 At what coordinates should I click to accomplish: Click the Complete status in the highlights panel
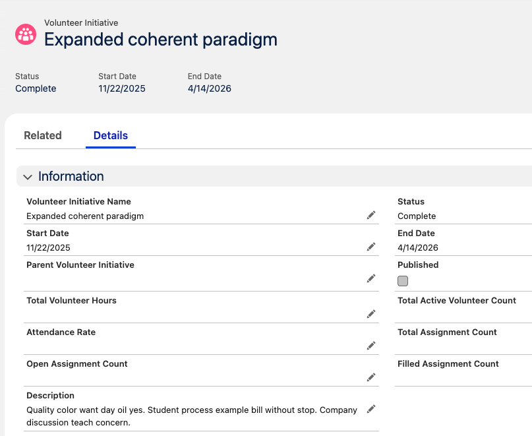click(x=35, y=88)
